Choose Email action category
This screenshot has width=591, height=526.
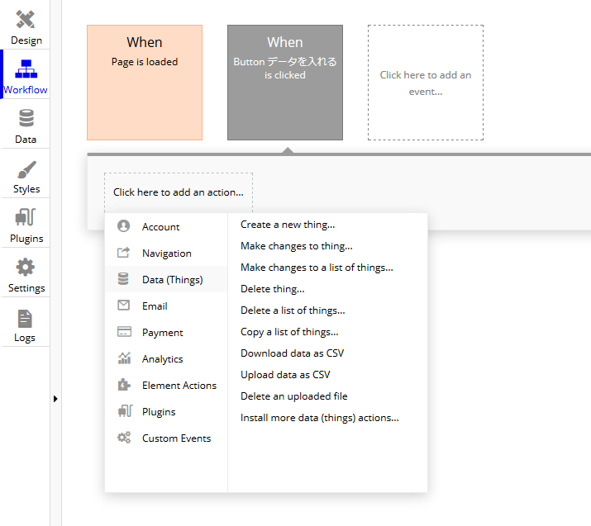click(x=166, y=306)
